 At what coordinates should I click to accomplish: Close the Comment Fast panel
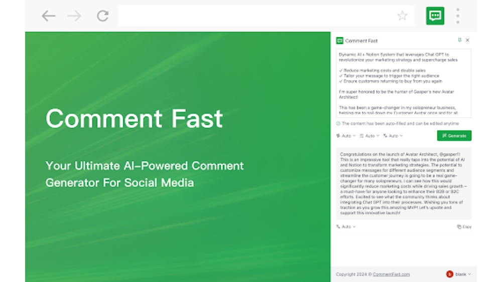click(467, 40)
